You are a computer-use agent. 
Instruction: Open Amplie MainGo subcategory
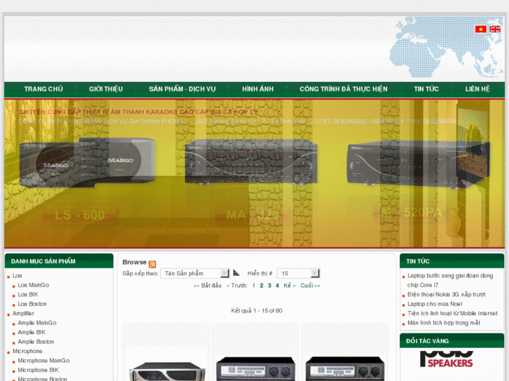click(37, 323)
